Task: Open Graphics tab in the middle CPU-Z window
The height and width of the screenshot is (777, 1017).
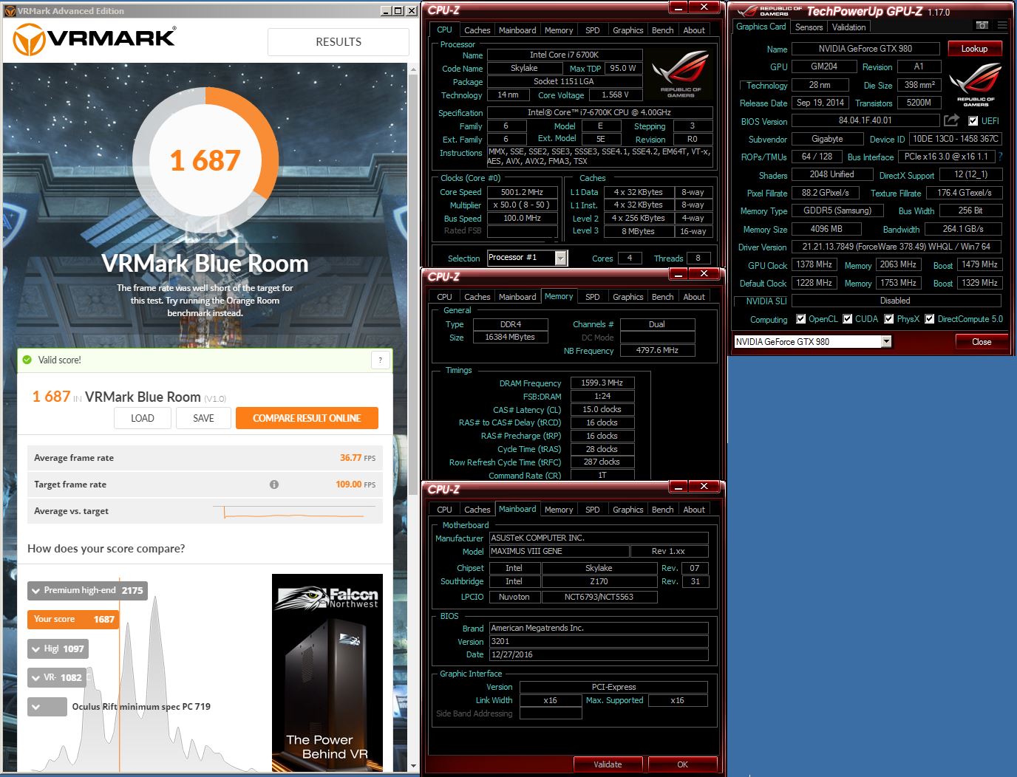Action: click(627, 297)
